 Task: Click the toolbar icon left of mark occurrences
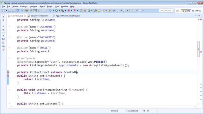[31, 11]
